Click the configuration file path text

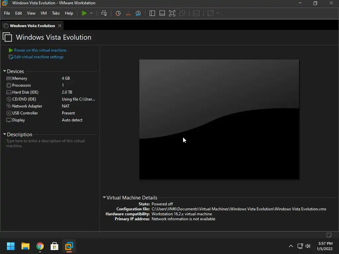239,209
